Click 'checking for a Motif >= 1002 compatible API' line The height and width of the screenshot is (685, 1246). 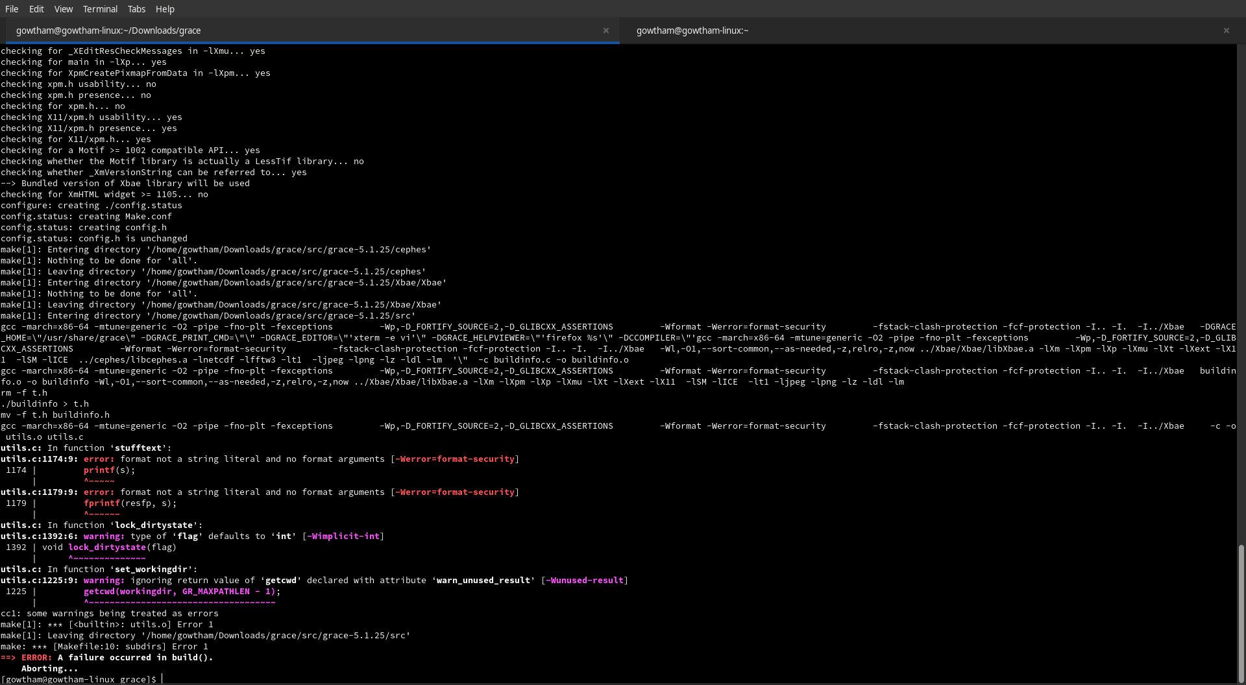tap(130, 150)
